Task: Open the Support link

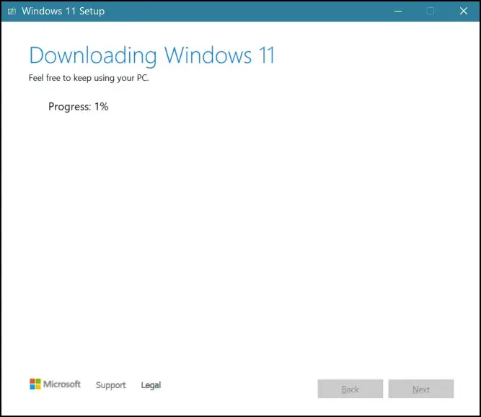Action: click(110, 385)
